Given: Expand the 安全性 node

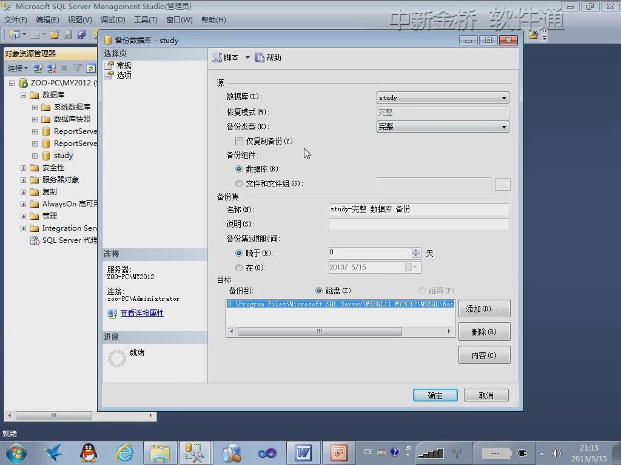Looking at the screenshot, I should point(24,168).
